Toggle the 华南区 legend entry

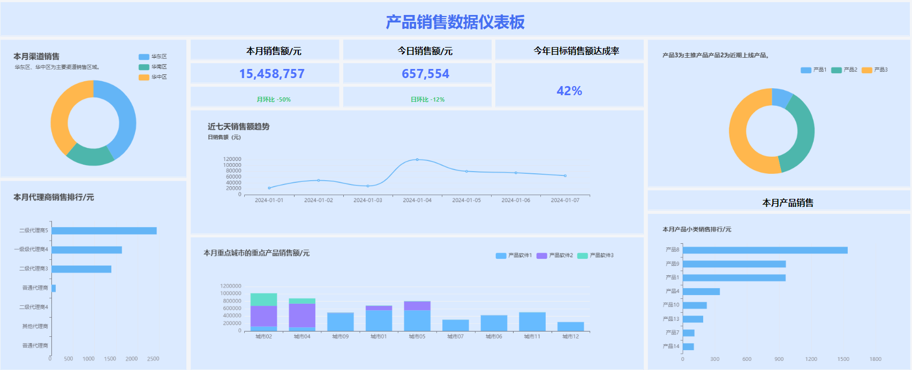coord(153,67)
